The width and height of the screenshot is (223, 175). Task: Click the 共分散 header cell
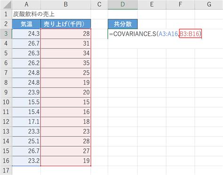[123, 24]
